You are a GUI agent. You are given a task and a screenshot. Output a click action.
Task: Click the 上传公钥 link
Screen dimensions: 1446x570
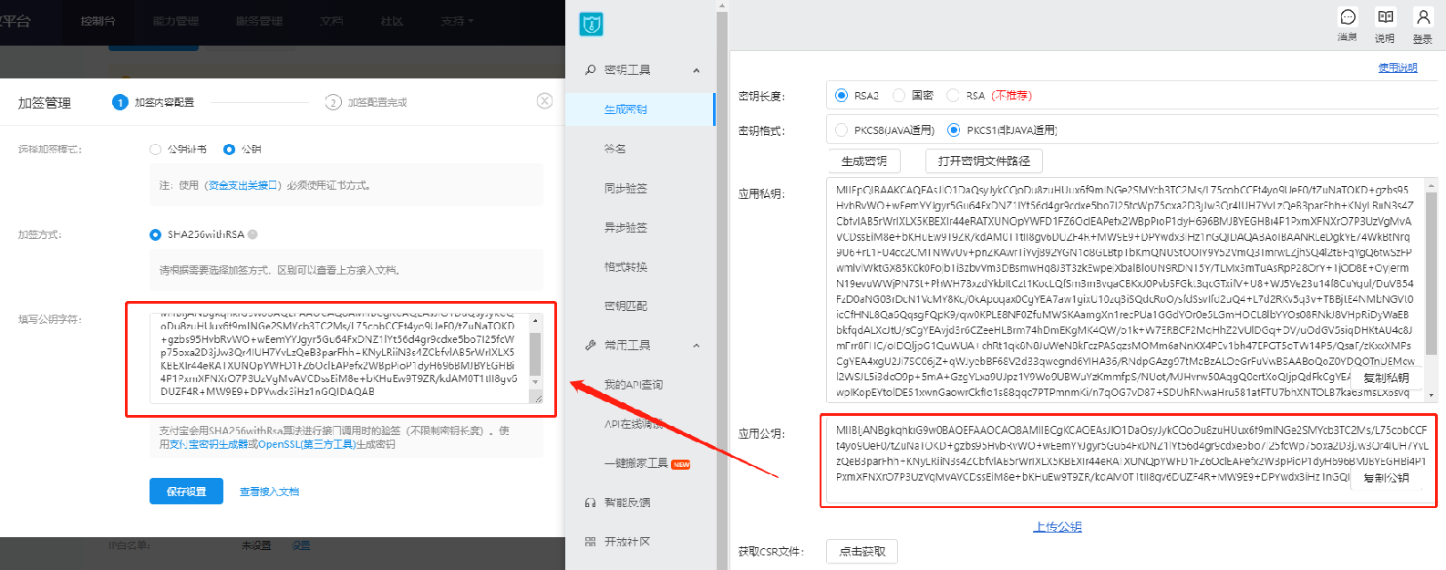[x=1058, y=526]
